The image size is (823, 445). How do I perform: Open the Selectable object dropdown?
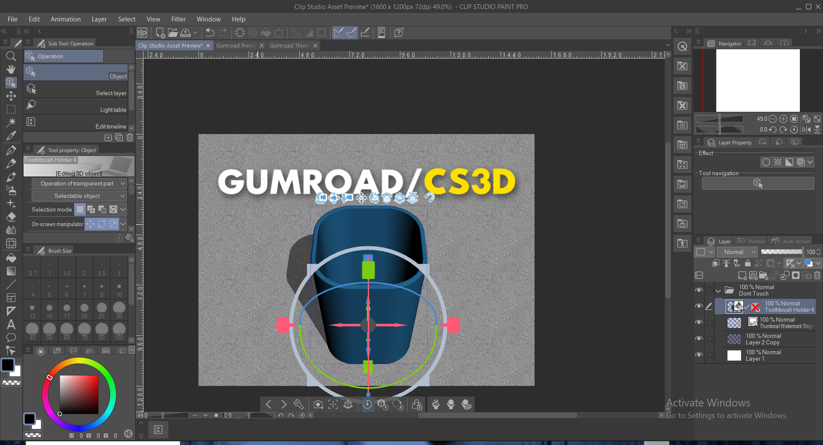click(79, 196)
